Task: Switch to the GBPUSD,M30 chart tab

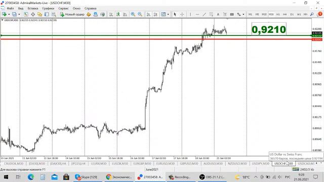Action: pyautogui.click(x=189, y=163)
